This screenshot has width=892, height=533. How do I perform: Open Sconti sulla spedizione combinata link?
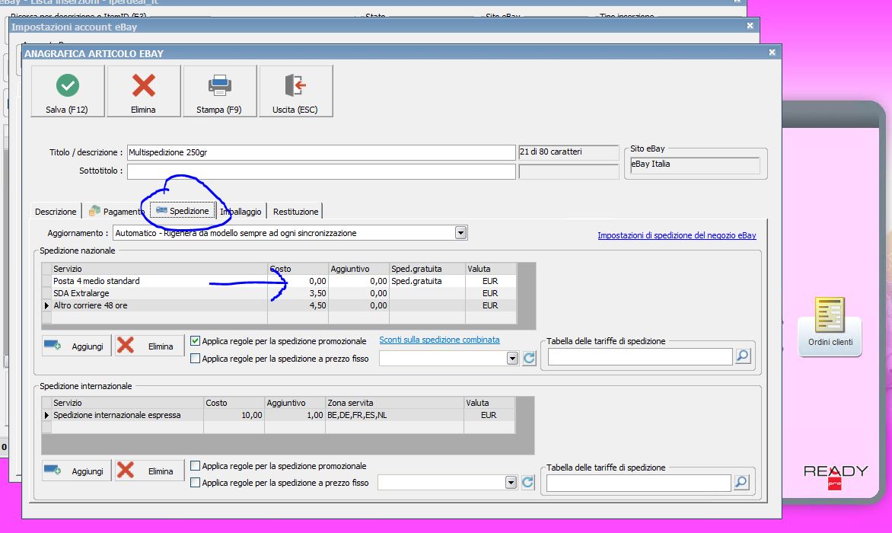440,340
